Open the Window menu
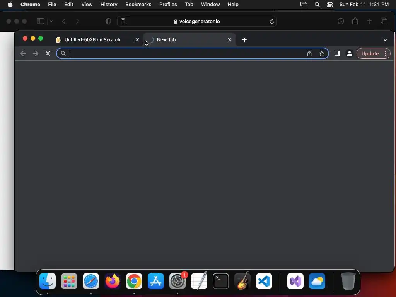This screenshot has width=396, height=297. tap(210, 5)
